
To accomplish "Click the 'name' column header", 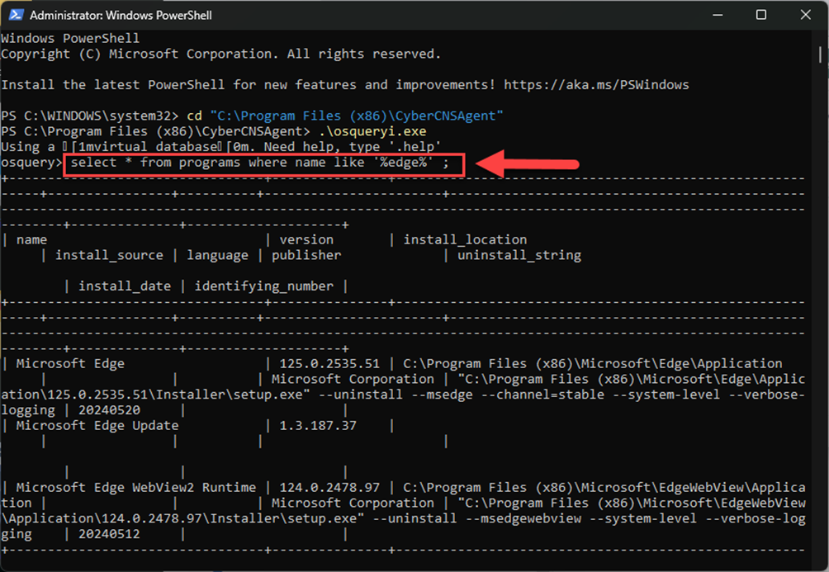I will tap(31, 239).
